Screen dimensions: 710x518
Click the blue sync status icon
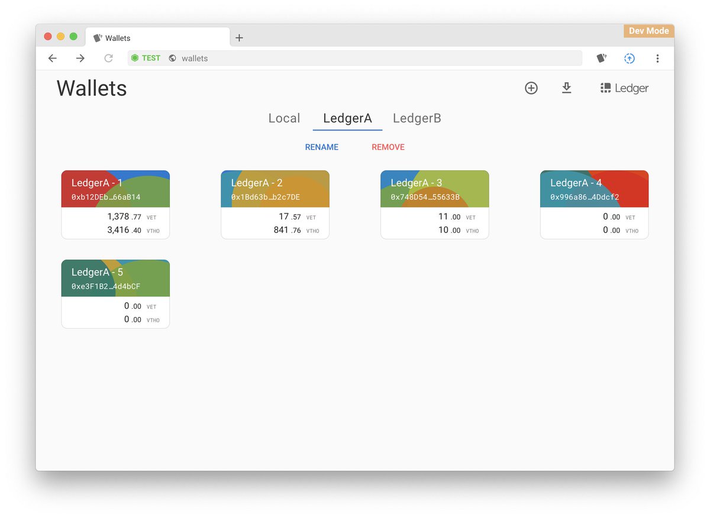pos(630,58)
